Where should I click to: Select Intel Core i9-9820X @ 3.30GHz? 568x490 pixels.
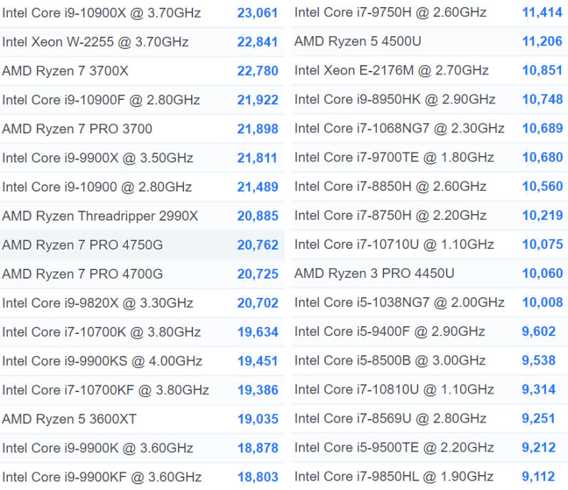tap(98, 303)
